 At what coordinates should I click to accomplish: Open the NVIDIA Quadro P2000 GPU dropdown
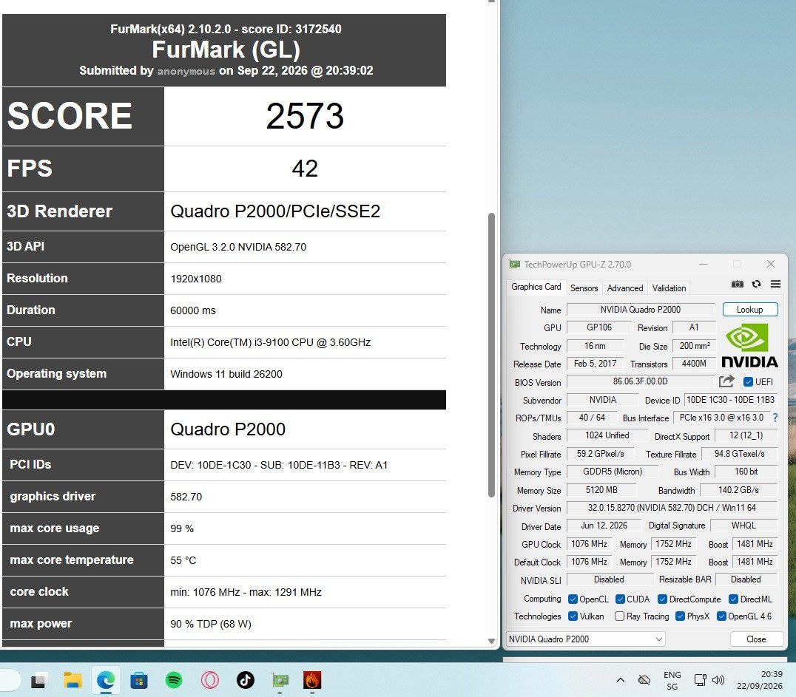(586, 639)
